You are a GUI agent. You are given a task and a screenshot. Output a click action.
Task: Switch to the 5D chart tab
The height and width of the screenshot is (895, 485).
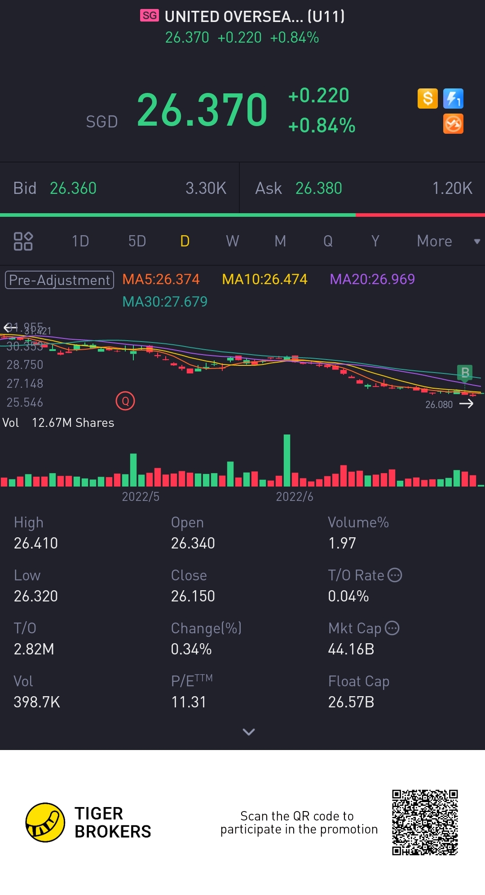[x=137, y=241]
